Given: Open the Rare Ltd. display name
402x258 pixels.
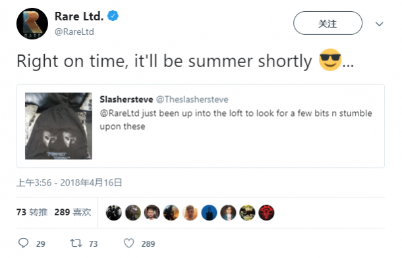Looking at the screenshot, I should [x=79, y=16].
